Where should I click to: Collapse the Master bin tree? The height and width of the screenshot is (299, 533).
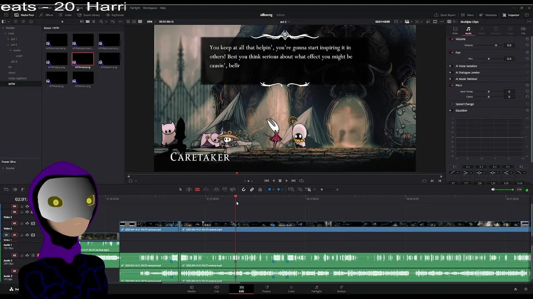(3, 28)
